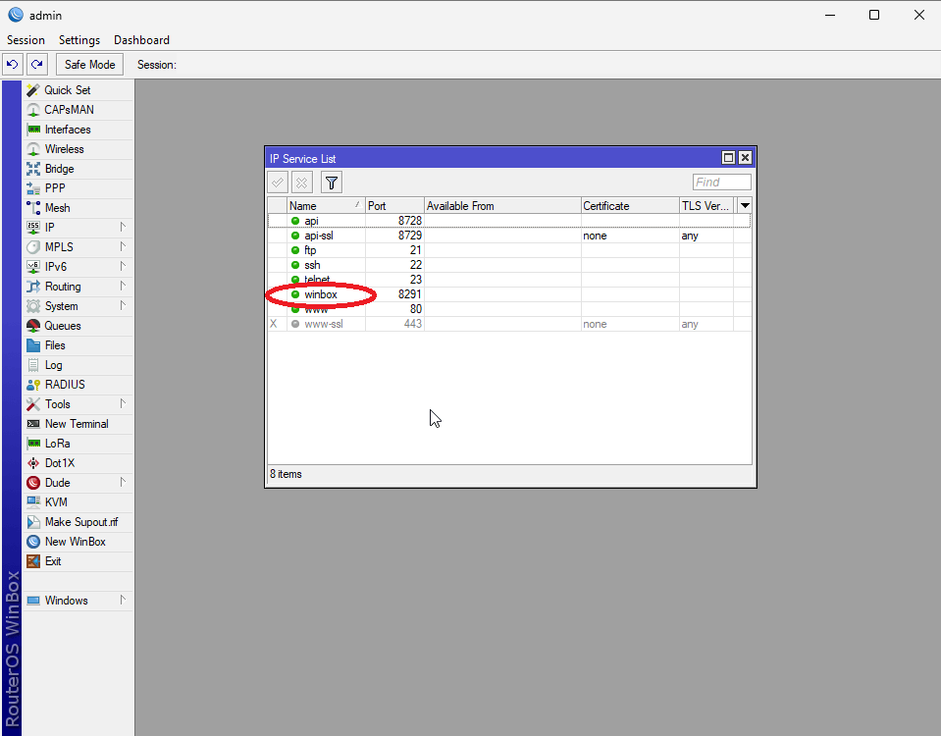Maximize the IP Service List window
Viewport: 941px width, 736px height.
click(x=728, y=158)
